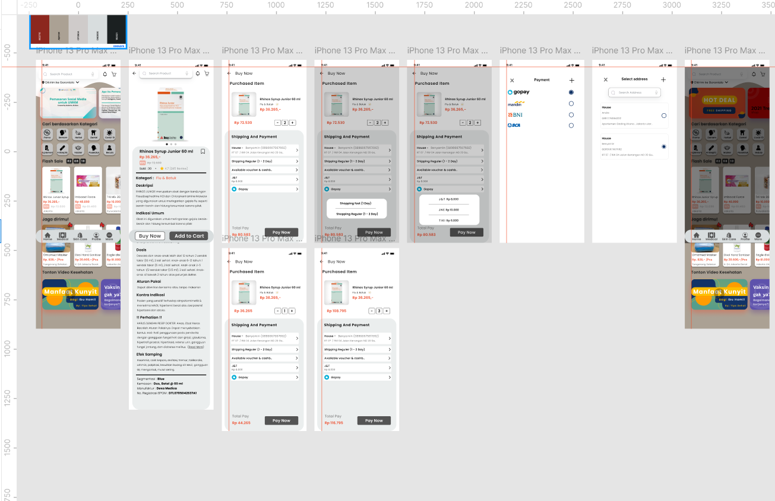
Task: Open the Masker category icon
Action: coord(78,148)
